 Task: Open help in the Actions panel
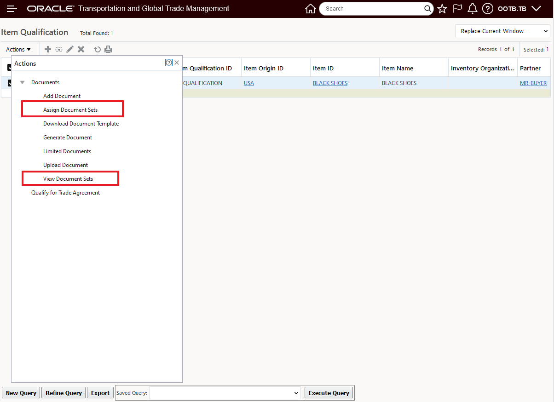click(169, 63)
